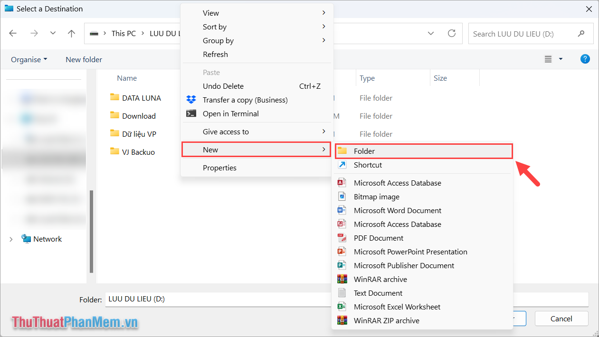Click the PDF Document icon
The image size is (599, 337).
click(342, 238)
